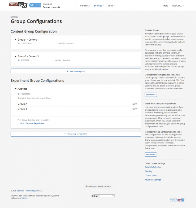Open Advanced Settings link
196x208 pixels.
pos(153,180)
